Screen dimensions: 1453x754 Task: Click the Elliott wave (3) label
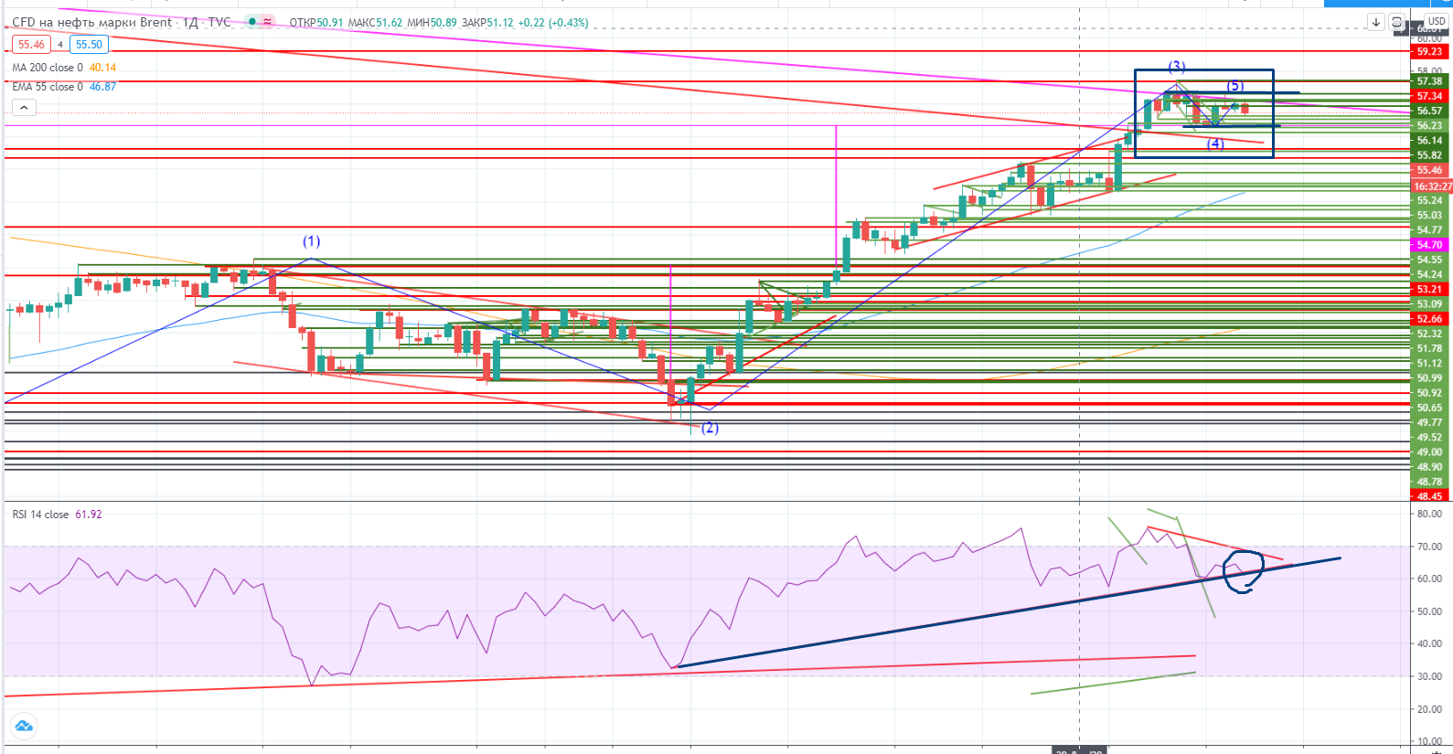pos(1177,67)
